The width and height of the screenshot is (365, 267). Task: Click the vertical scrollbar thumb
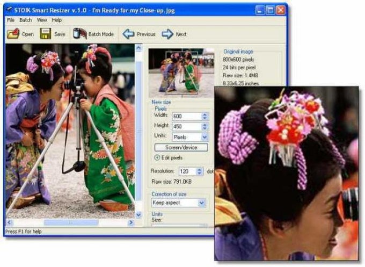[138, 131]
